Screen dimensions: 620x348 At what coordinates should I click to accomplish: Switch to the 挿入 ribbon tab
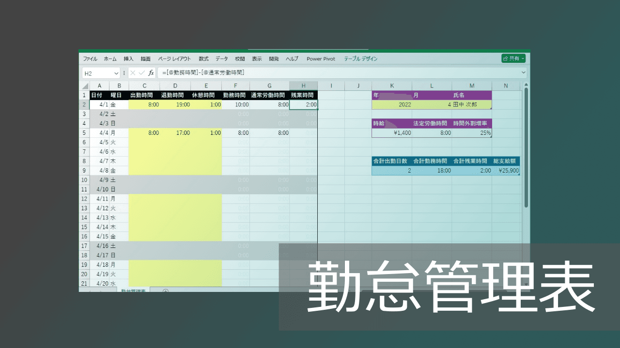(128, 59)
